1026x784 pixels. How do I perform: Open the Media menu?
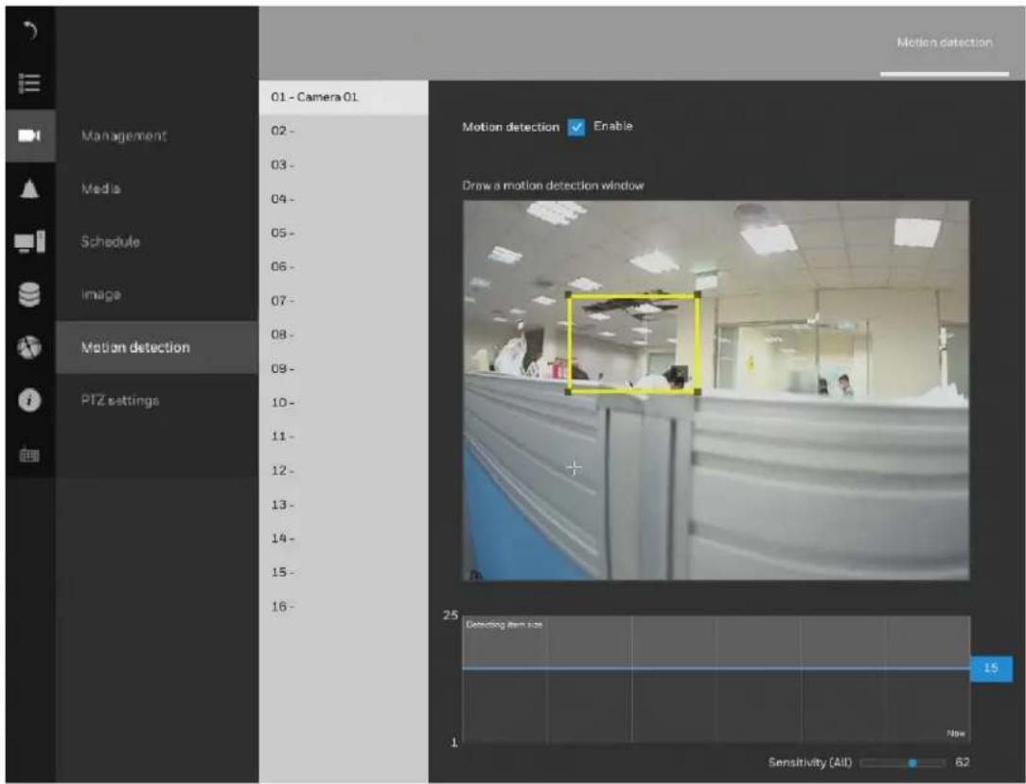point(100,189)
